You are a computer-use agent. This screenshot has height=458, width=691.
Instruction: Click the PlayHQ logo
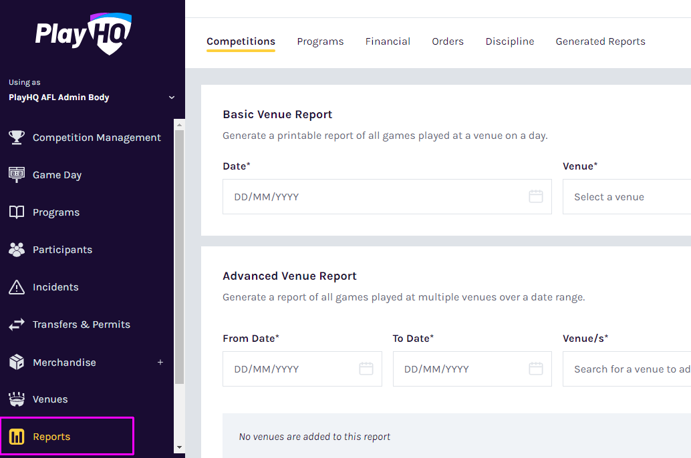(82, 35)
